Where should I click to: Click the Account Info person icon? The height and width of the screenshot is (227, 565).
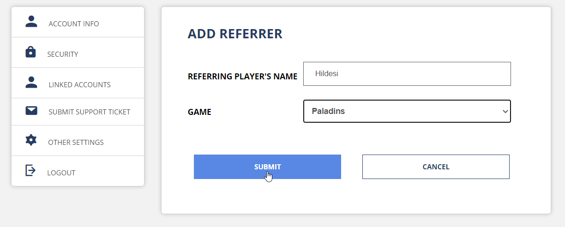click(31, 21)
